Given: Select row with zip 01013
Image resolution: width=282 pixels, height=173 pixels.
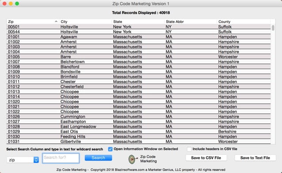Looking at the screenshot, I should click(138, 92).
